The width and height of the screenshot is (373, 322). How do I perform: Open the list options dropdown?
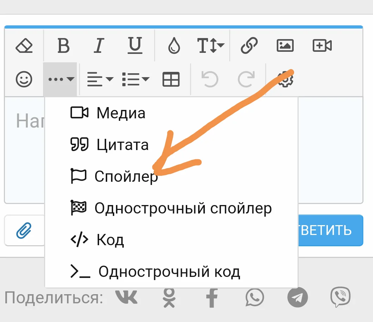point(136,79)
